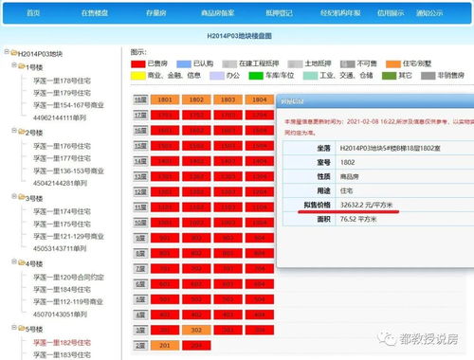The image size is (474, 360).
Task: Click the red 已售房 legend swatch
Action: tap(138, 64)
